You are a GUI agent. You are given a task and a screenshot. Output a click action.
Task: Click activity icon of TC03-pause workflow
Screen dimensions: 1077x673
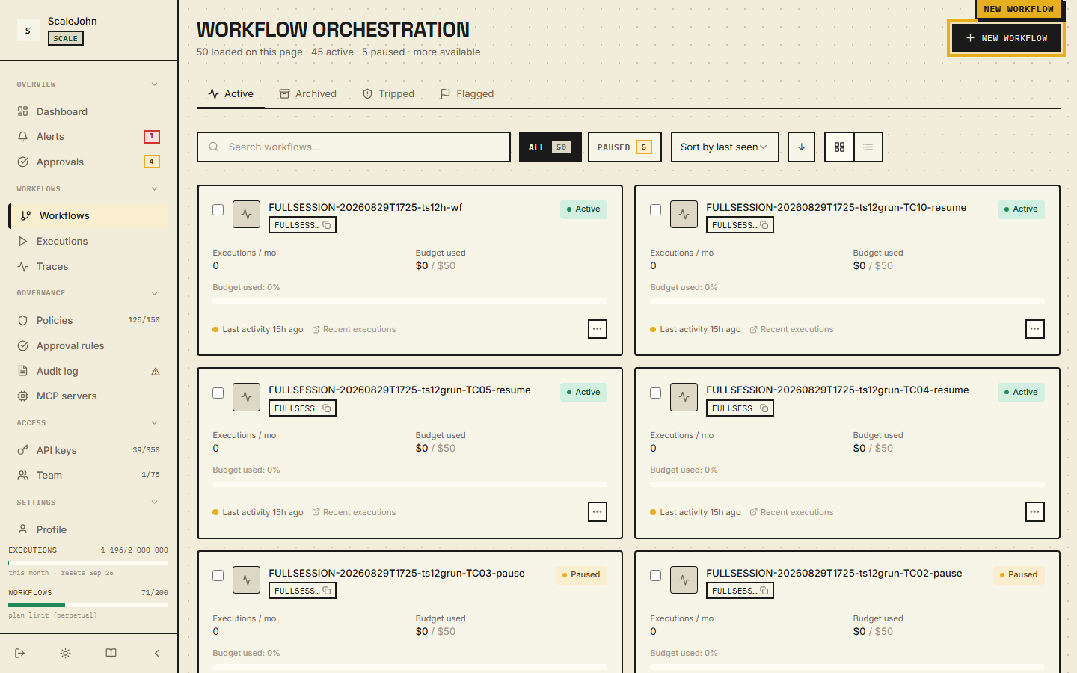click(x=246, y=580)
